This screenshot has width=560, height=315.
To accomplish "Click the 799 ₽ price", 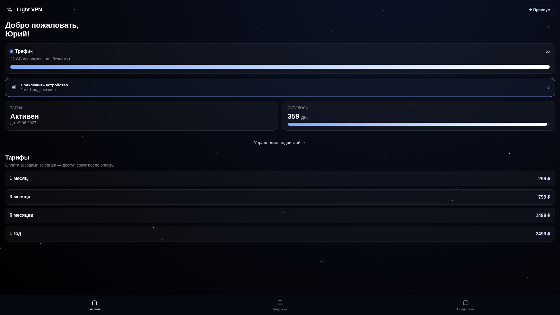I will coord(544,197).
